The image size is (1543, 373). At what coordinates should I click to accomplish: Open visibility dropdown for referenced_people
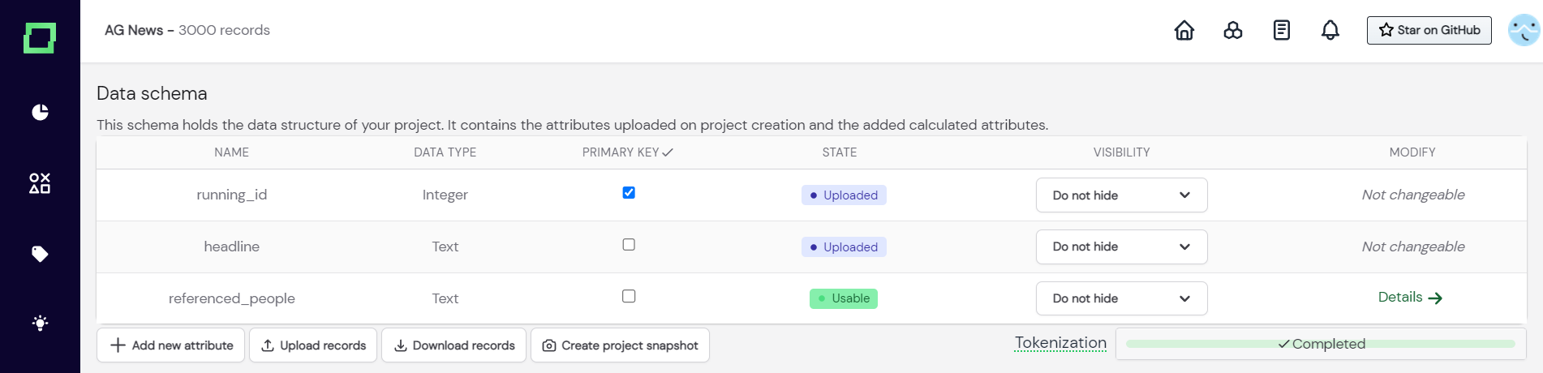pos(1121,298)
